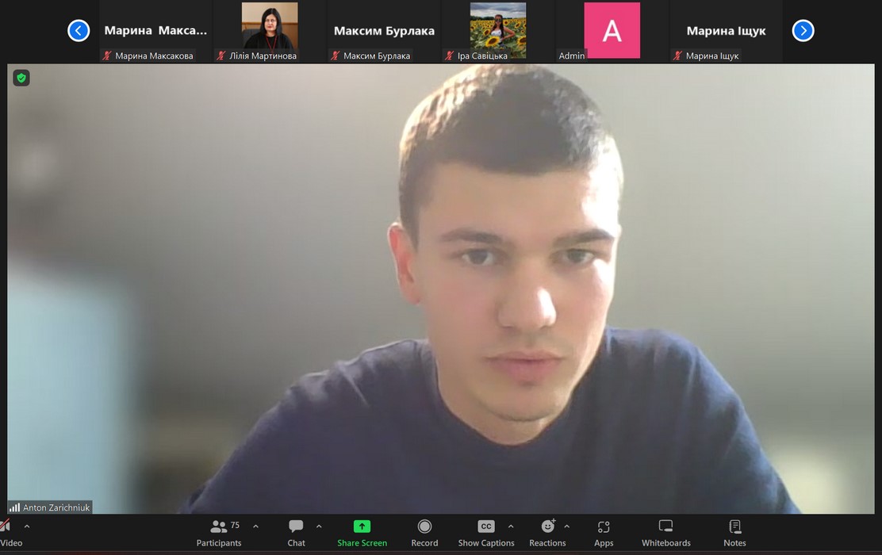Expand the arrow next to Show Captions
Viewport: 882px width, 555px height.
[x=511, y=526]
